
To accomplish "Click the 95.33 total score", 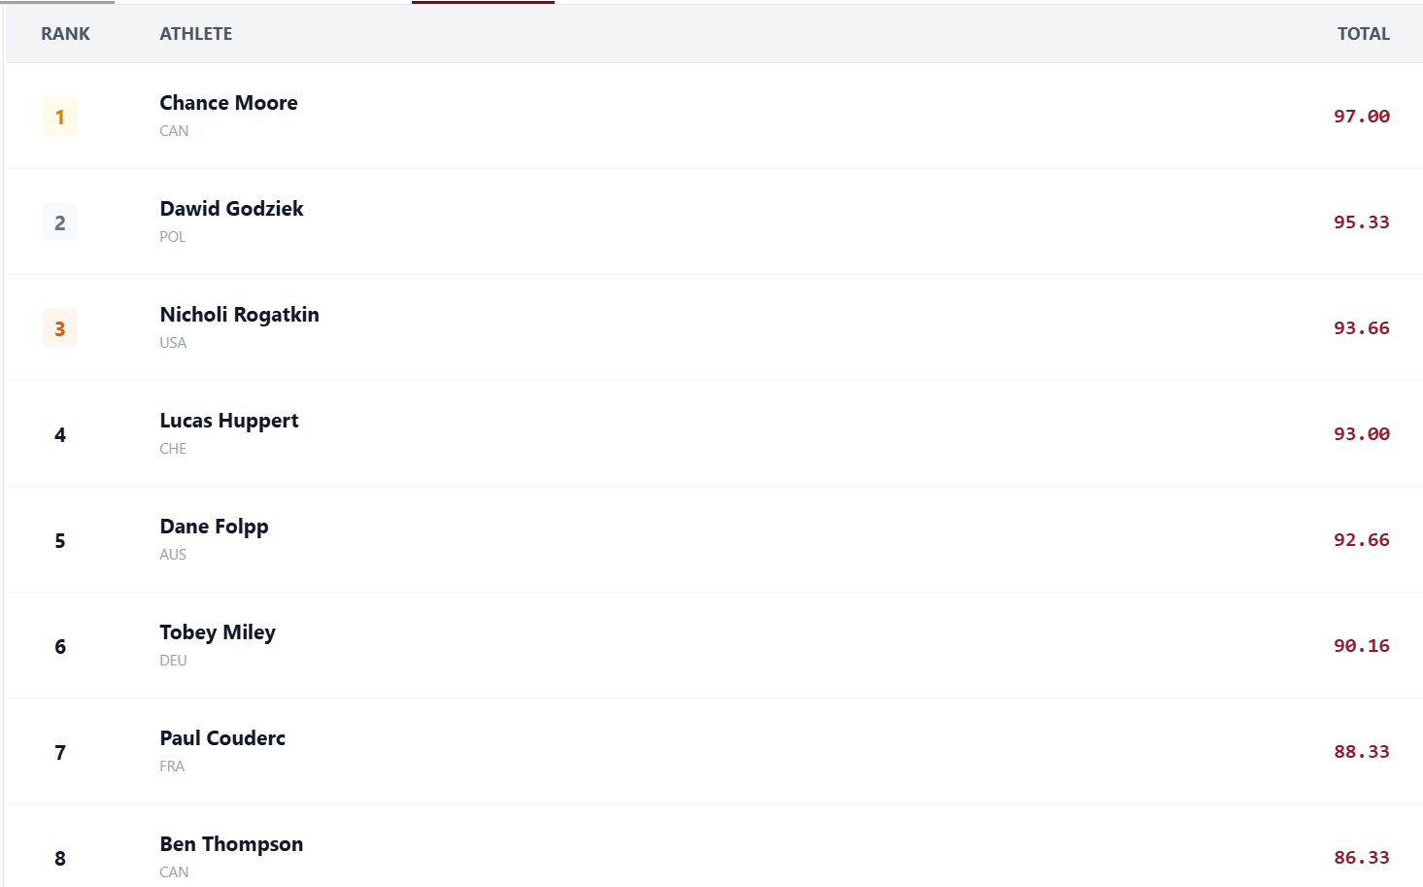I will 1361,222.
